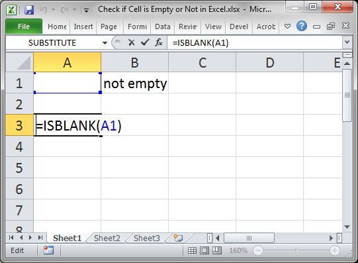
Task: Minimize the workbook window
Action: 316,26
